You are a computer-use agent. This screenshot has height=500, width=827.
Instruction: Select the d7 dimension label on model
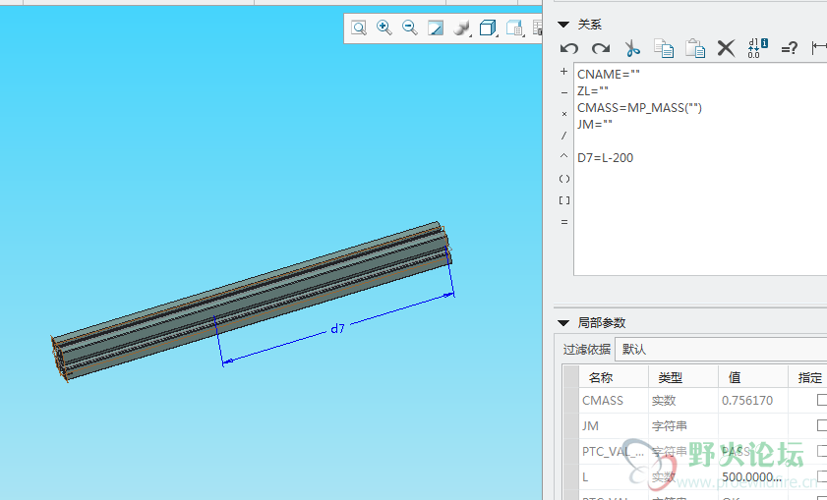[x=337, y=329]
